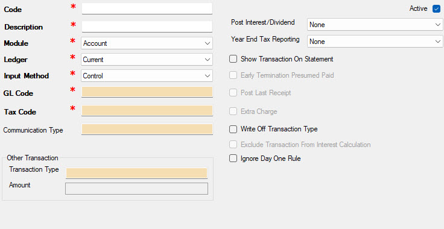The width and height of the screenshot is (444, 229).
Task: Check Exclude Transaction From Interest Calculation
Action: tap(233, 145)
